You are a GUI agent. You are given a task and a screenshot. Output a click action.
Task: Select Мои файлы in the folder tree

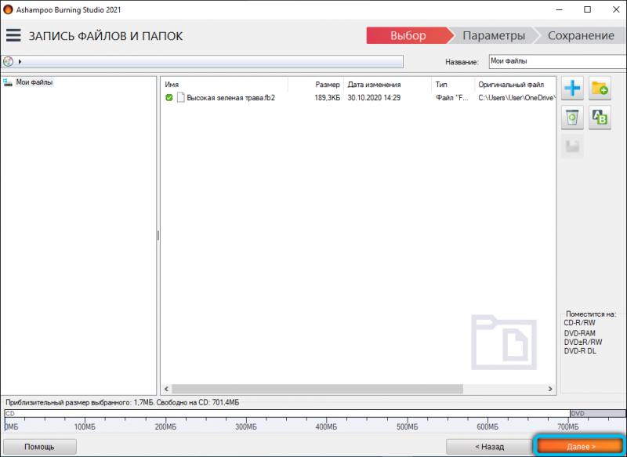tap(34, 82)
